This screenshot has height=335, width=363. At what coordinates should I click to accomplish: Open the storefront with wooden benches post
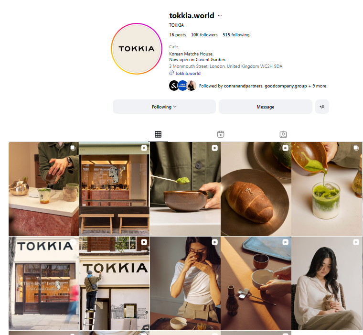click(x=114, y=189)
